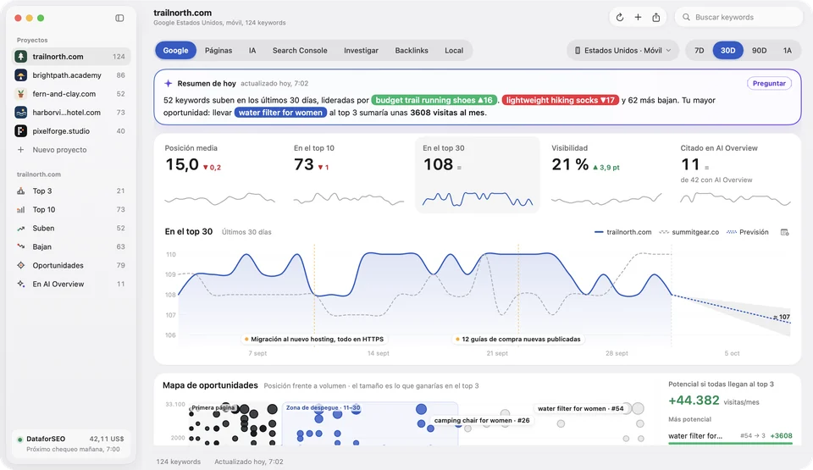Click the Top 3 podium icon

(20, 191)
